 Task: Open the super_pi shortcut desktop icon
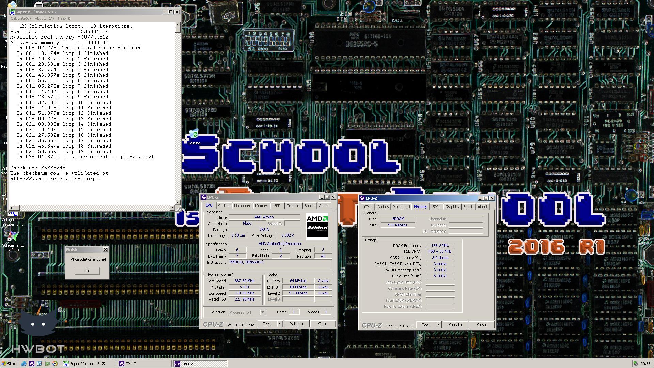[x=13, y=219]
